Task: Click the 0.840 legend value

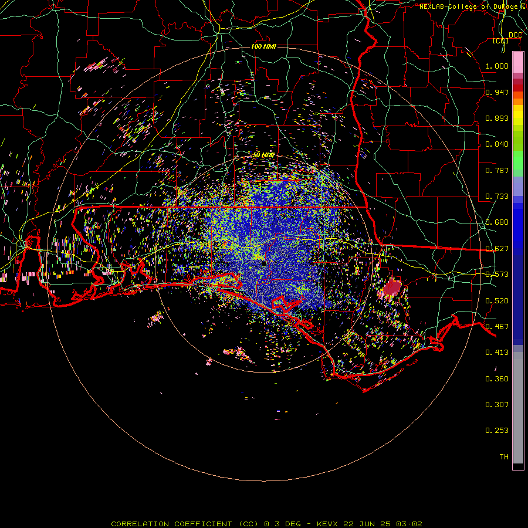Action: (497, 144)
